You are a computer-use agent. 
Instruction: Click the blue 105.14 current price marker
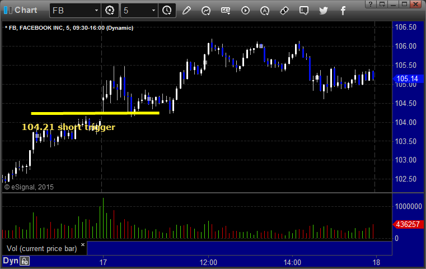[x=408, y=78]
